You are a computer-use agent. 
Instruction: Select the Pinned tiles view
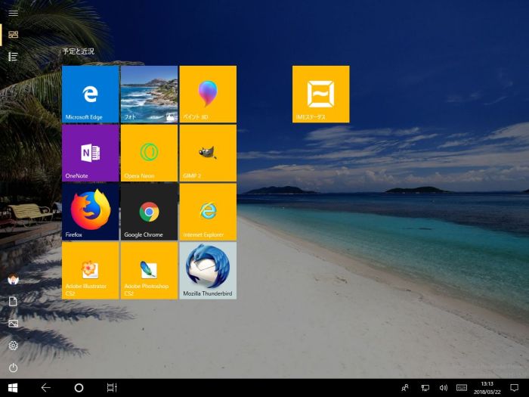click(13, 34)
